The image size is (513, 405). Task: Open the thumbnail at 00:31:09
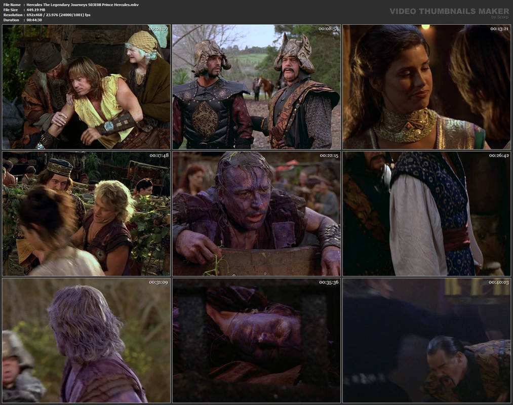[87, 341]
